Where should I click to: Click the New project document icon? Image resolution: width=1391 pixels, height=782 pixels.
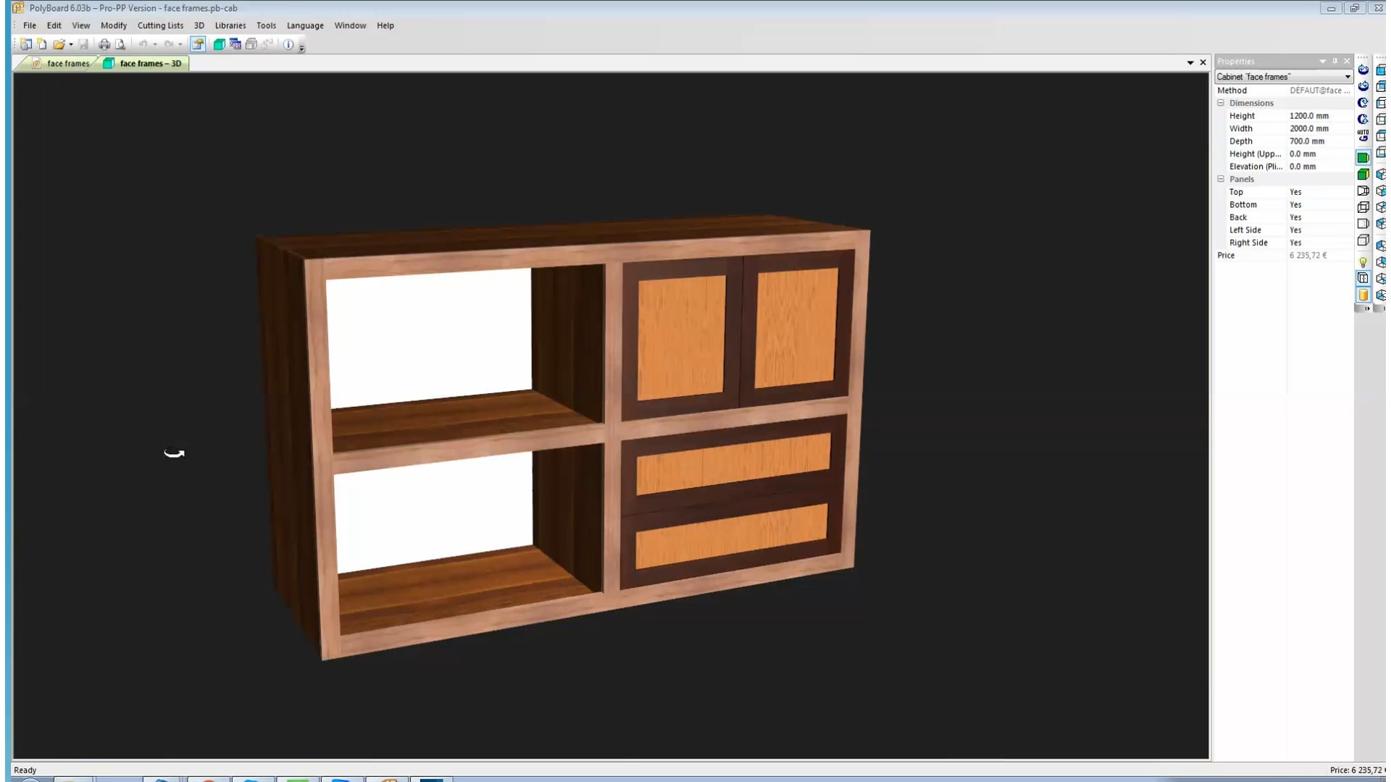42,44
